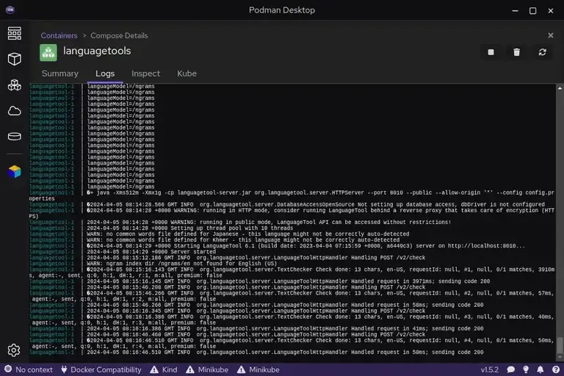Click the second Minikube warning status item
564x376 pixels.
click(x=258, y=369)
